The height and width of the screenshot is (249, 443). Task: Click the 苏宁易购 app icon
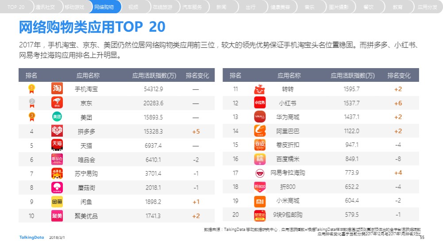click(x=57, y=173)
